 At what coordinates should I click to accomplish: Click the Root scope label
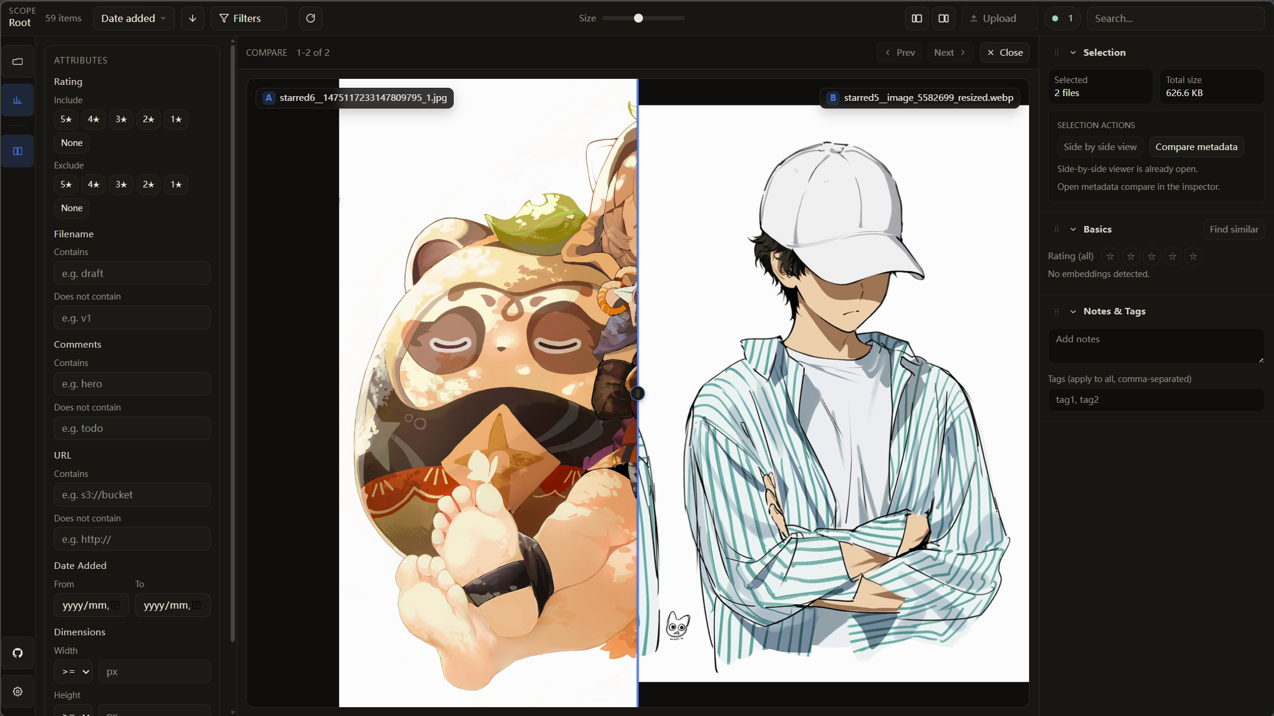[20, 23]
